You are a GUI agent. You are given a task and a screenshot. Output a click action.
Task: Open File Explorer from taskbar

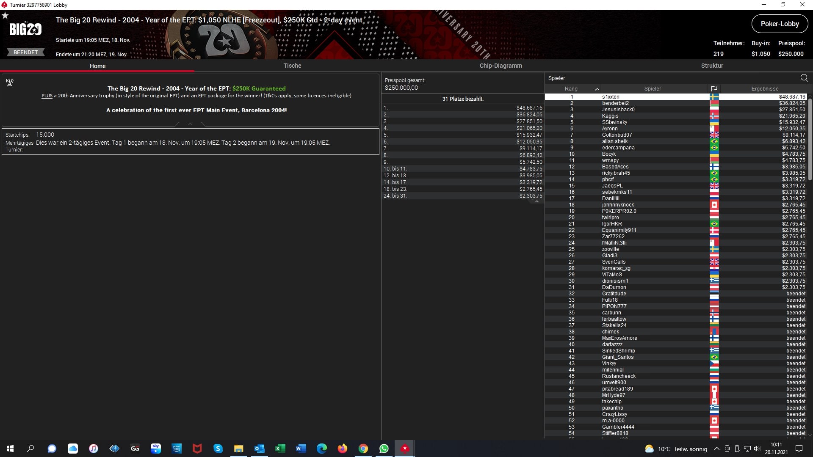239,449
